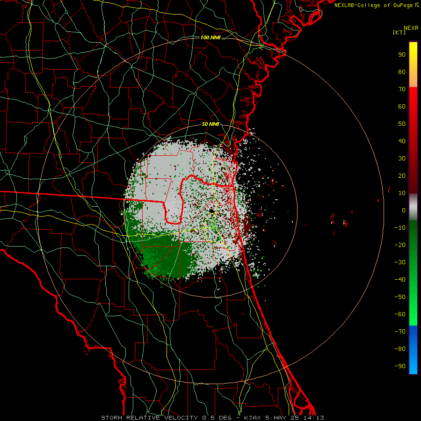Click the 90 value on the velocity scale
This screenshot has width=421, height=421.
coord(402,55)
